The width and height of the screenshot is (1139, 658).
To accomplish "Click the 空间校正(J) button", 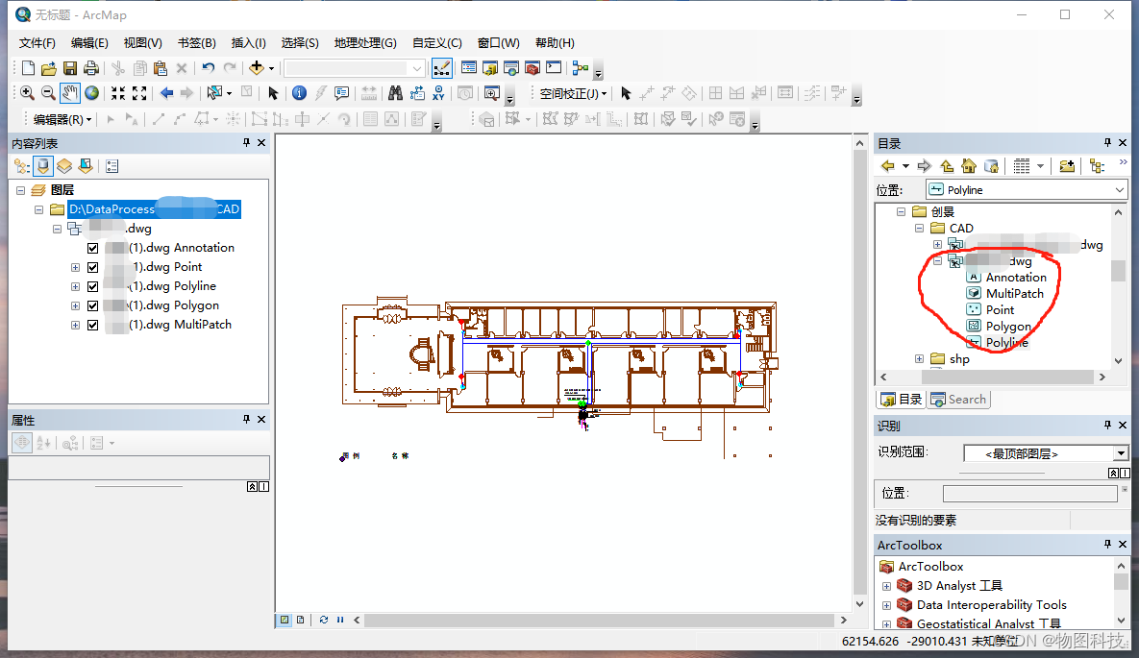I will click(573, 93).
